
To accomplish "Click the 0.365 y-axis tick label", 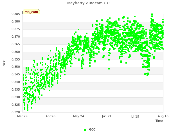I will [16, 44].
